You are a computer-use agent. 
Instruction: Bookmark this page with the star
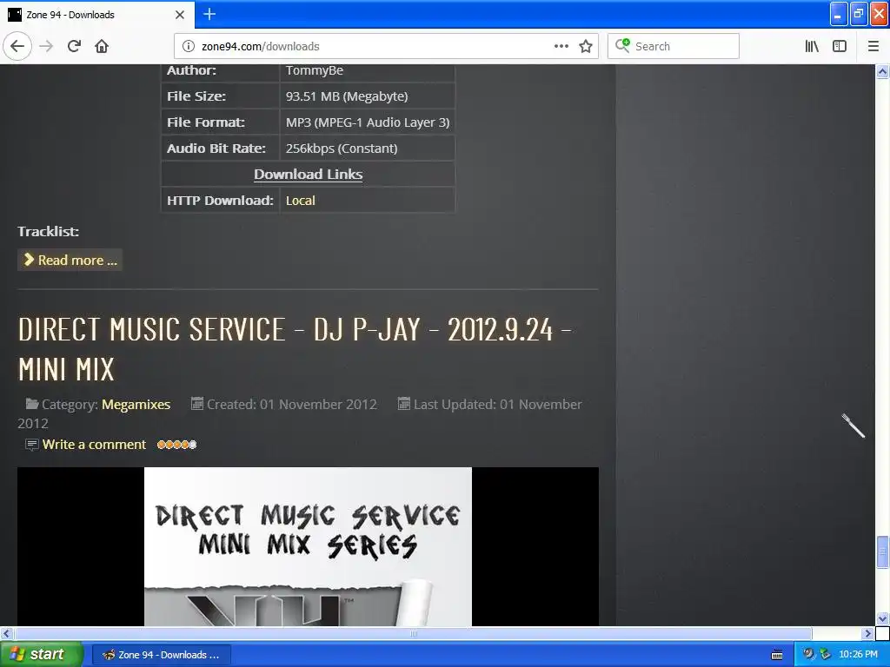tap(586, 46)
